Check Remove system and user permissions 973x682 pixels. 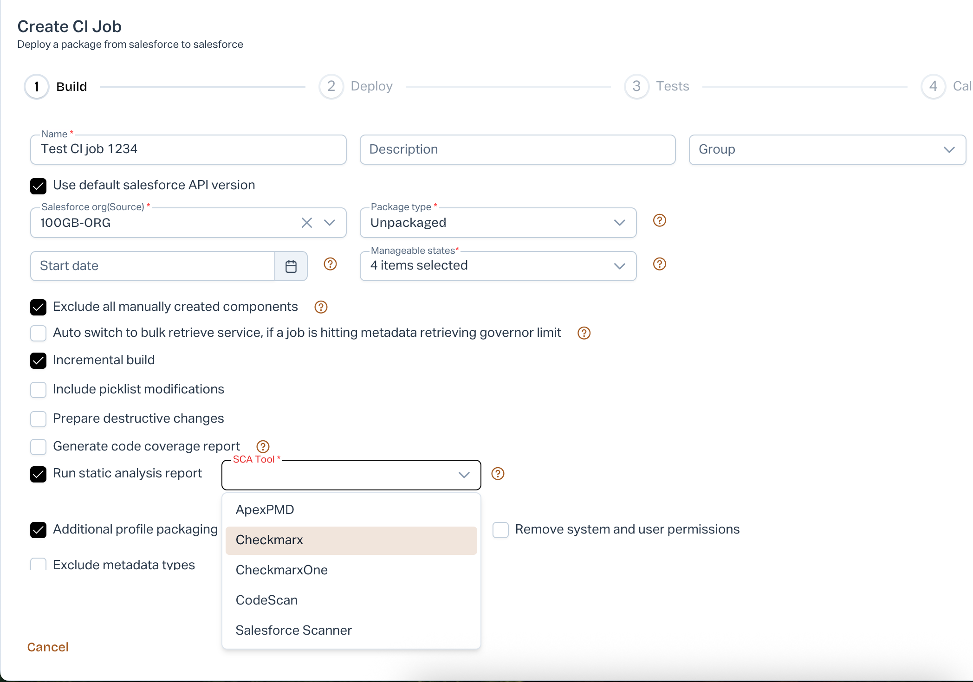(x=500, y=530)
